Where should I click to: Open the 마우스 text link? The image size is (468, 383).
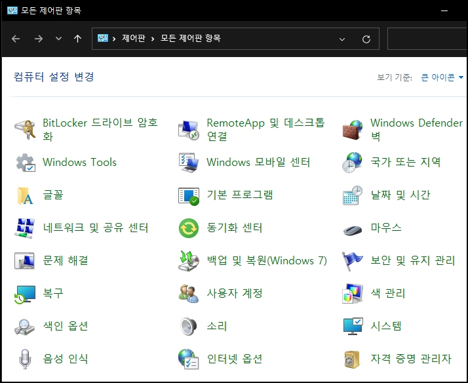point(386,228)
